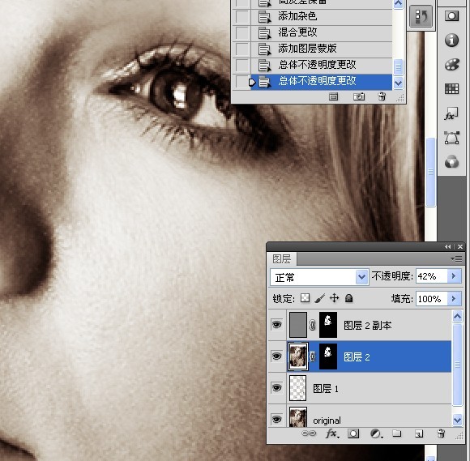Click the 不透明度 label
This screenshot has height=461, width=470.
tap(392, 276)
